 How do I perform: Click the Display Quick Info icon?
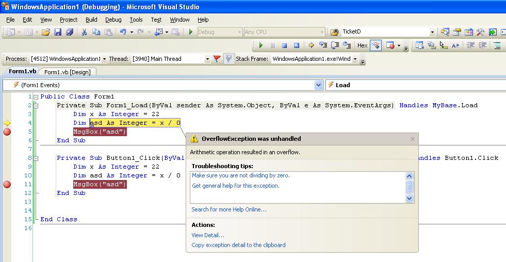(444, 45)
